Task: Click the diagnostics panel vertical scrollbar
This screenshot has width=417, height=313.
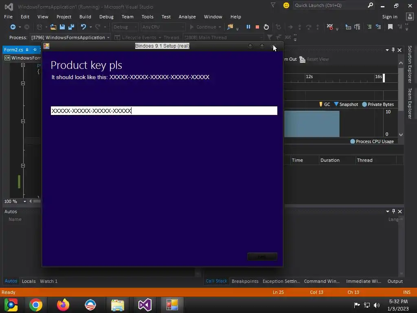Action: [401, 99]
